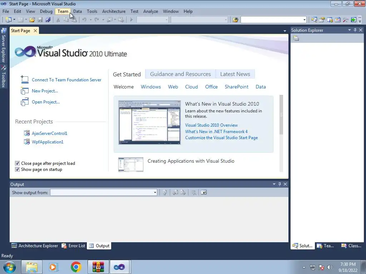Image resolution: width=366 pixels, height=274 pixels.
Task: Switch to the Latest News tab
Action: pyautogui.click(x=235, y=74)
